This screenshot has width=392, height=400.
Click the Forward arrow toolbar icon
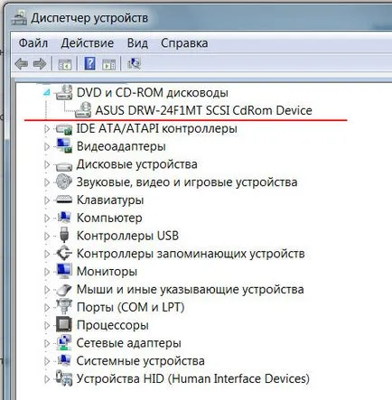click(x=40, y=64)
